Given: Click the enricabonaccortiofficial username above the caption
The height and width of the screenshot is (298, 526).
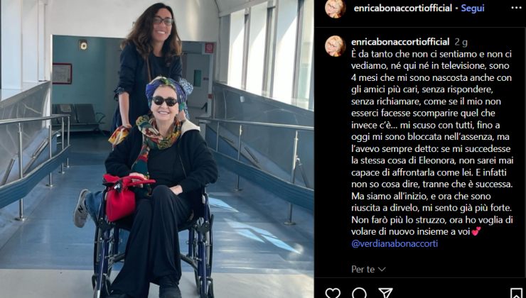Looking at the screenshot, I should [400, 42].
